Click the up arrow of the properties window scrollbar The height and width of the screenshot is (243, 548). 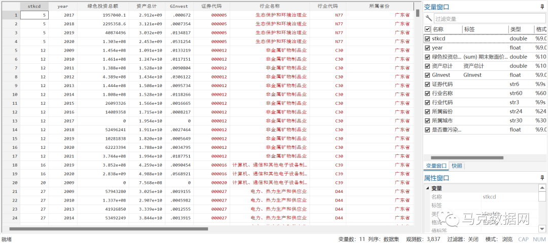click(542, 188)
